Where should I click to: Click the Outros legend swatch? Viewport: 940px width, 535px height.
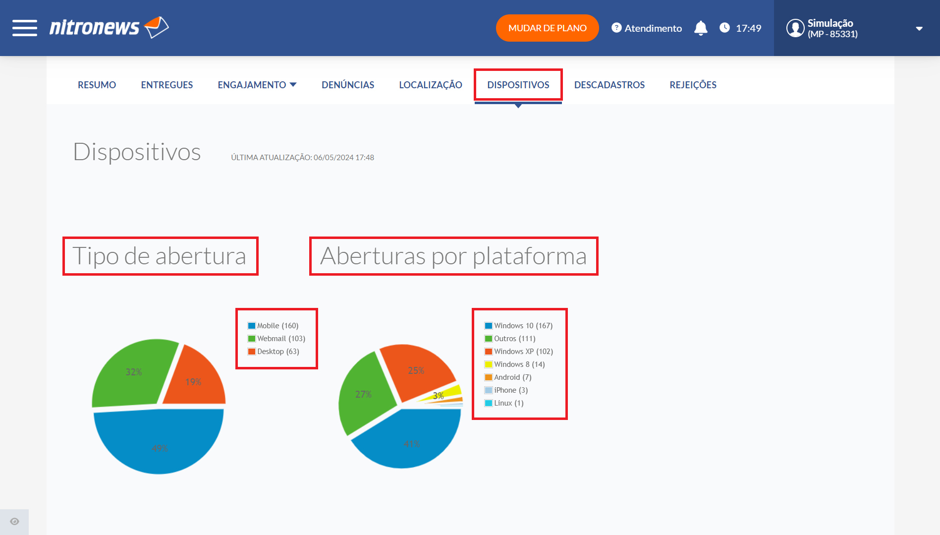489,339
